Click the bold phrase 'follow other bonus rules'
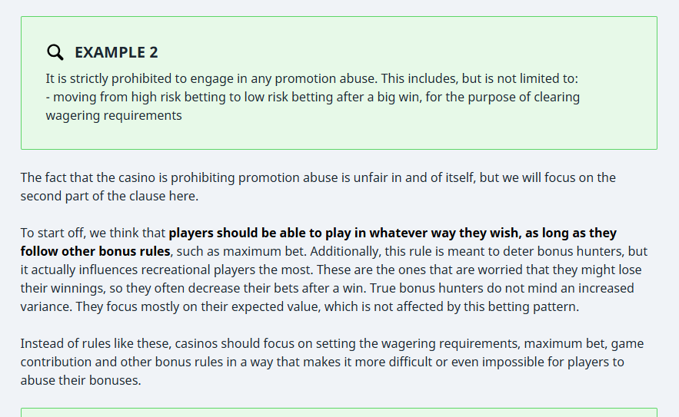The width and height of the screenshot is (679, 417). tap(95, 251)
